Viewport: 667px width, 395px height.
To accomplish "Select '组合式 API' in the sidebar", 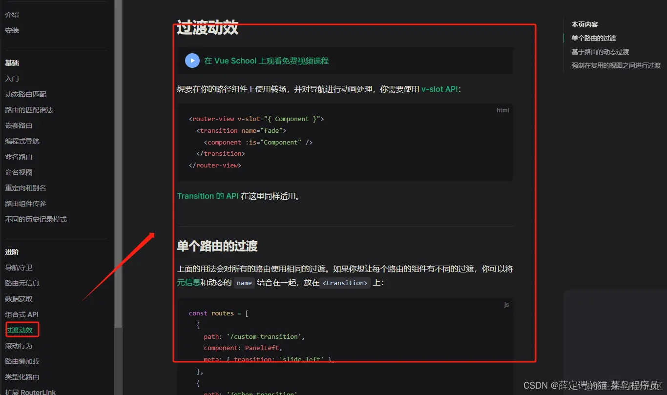I will pos(22,314).
